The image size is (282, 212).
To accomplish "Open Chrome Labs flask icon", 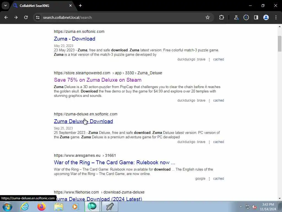I will tap(236, 17).
